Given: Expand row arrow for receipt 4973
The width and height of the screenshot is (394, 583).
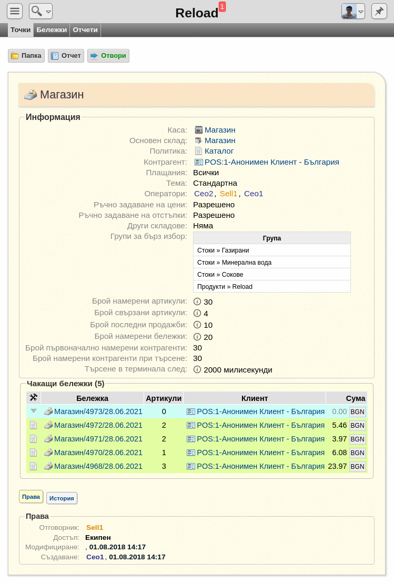Looking at the screenshot, I should tap(34, 411).
